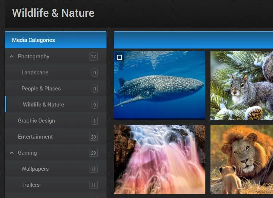This screenshot has height=198, width=273.
Task: Select Wildlife & Nature in the sidebar
Action: point(43,105)
